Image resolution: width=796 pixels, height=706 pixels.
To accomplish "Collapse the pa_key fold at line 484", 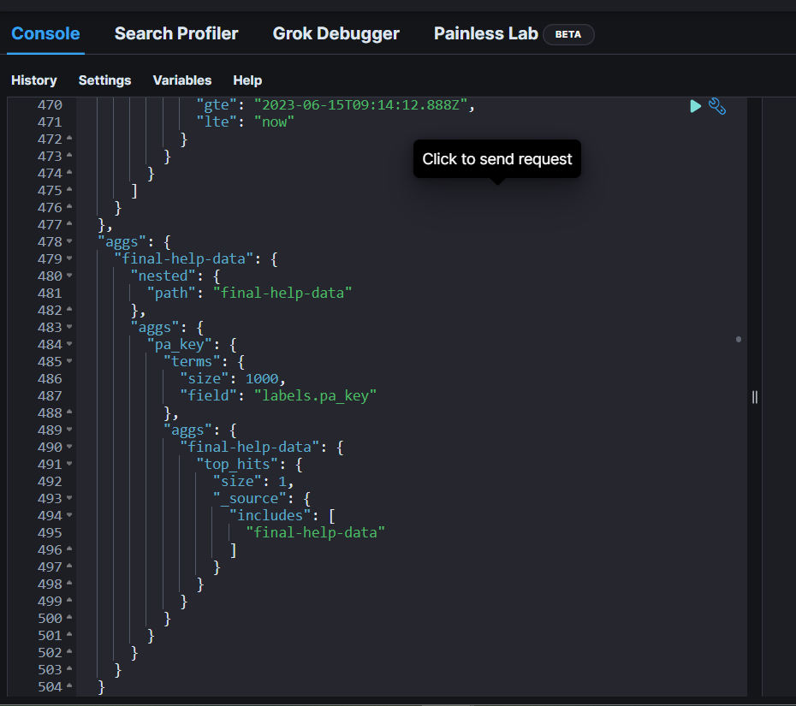I will (69, 344).
